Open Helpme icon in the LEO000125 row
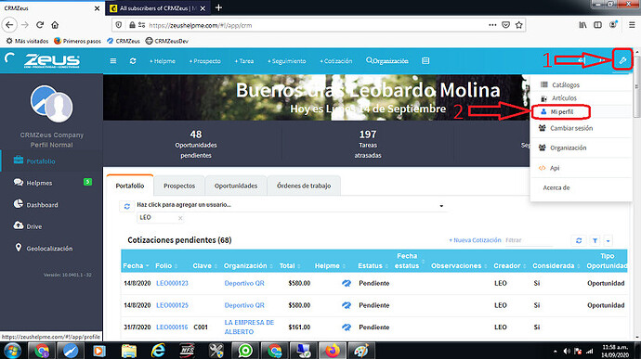Image resolution: width=641 pixels, height=359 pixels. 347,305
